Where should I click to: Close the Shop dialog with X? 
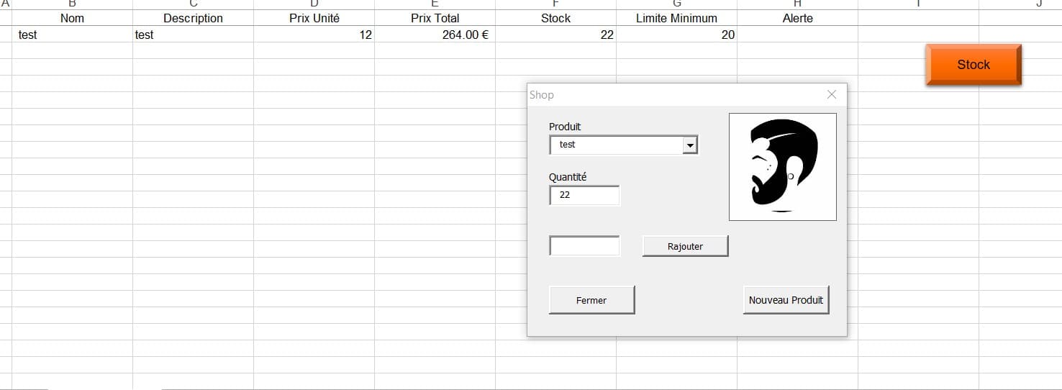coord(832,95)
